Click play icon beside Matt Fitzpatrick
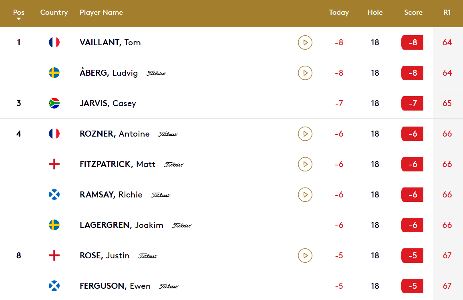 point(305,164)
